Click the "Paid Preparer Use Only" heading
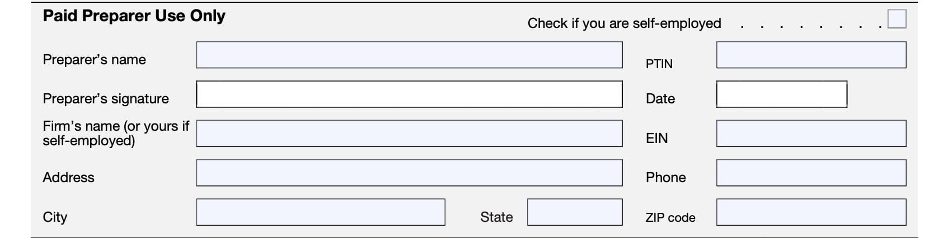The width and height of the screenshot is (939, 238). coord(134,16)
